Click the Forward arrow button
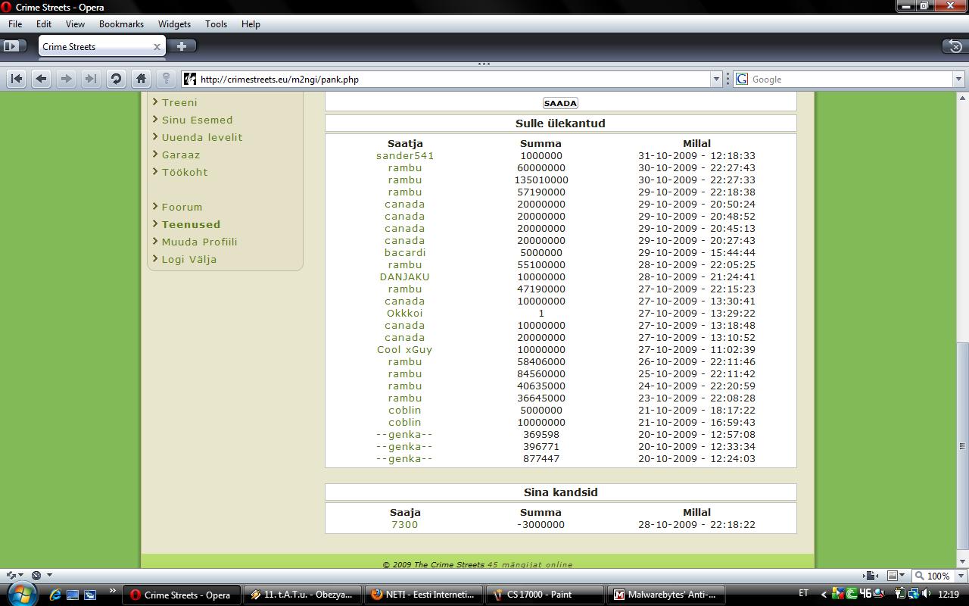 (66, 79)
